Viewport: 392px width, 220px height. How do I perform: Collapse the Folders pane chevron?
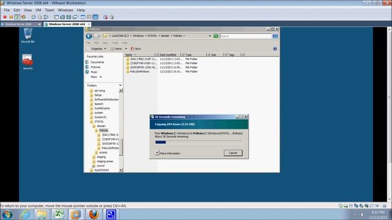coord(120,86)
